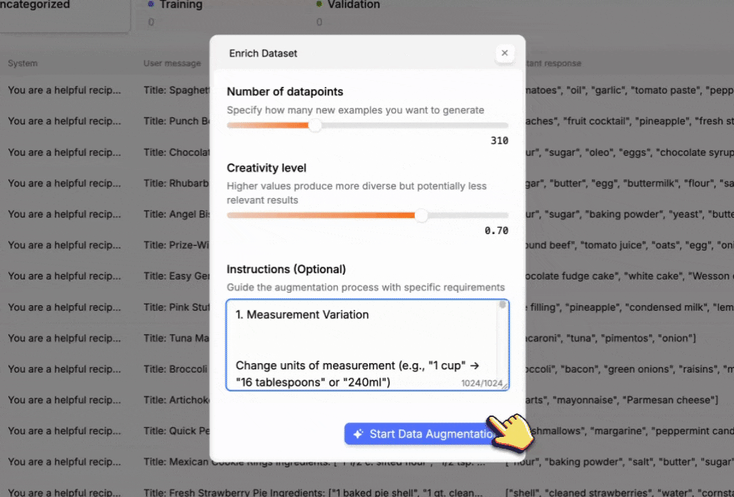The height and width of the screenshot is (497, 734).
Task: Click the Number of datapoints slider handle
Action: click(x=315, y=126)
